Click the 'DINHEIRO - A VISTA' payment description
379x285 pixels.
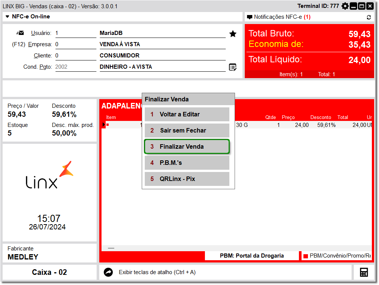[126, 67]
